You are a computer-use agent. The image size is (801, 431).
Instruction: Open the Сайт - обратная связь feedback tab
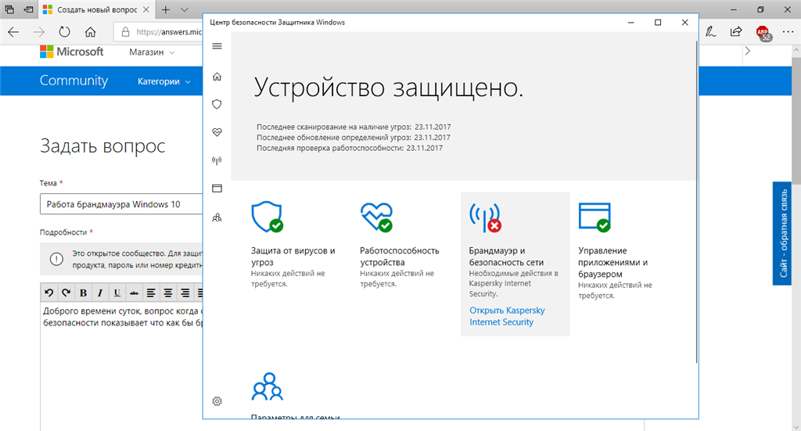(782, 233)
